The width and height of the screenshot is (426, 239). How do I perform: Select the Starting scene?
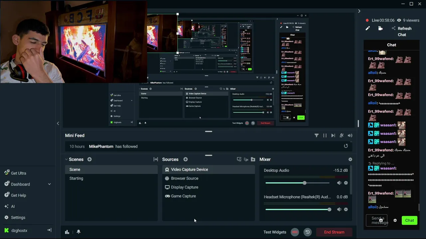point(111,178)
